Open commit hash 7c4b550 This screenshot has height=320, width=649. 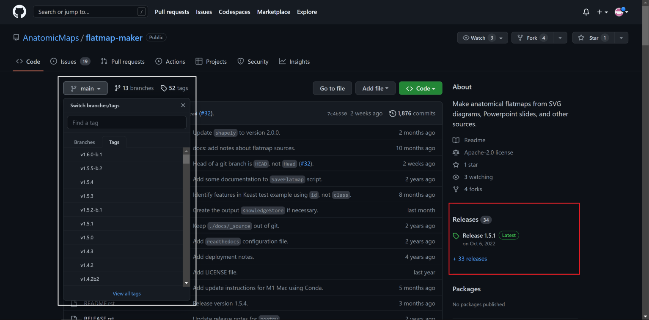click(337, 114)
